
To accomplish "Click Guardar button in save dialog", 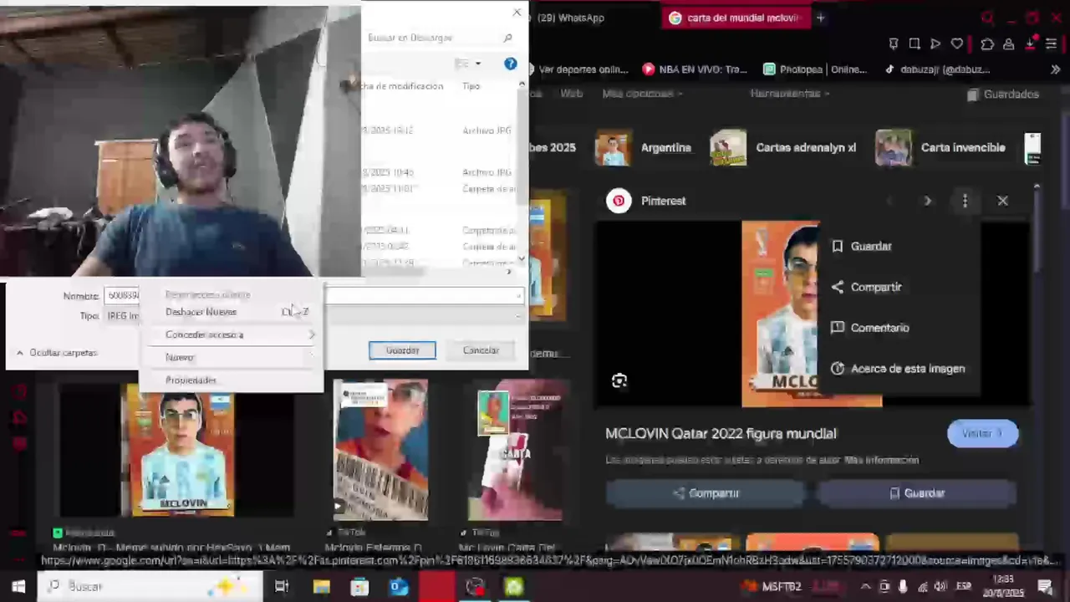I will tap(402, 350).
